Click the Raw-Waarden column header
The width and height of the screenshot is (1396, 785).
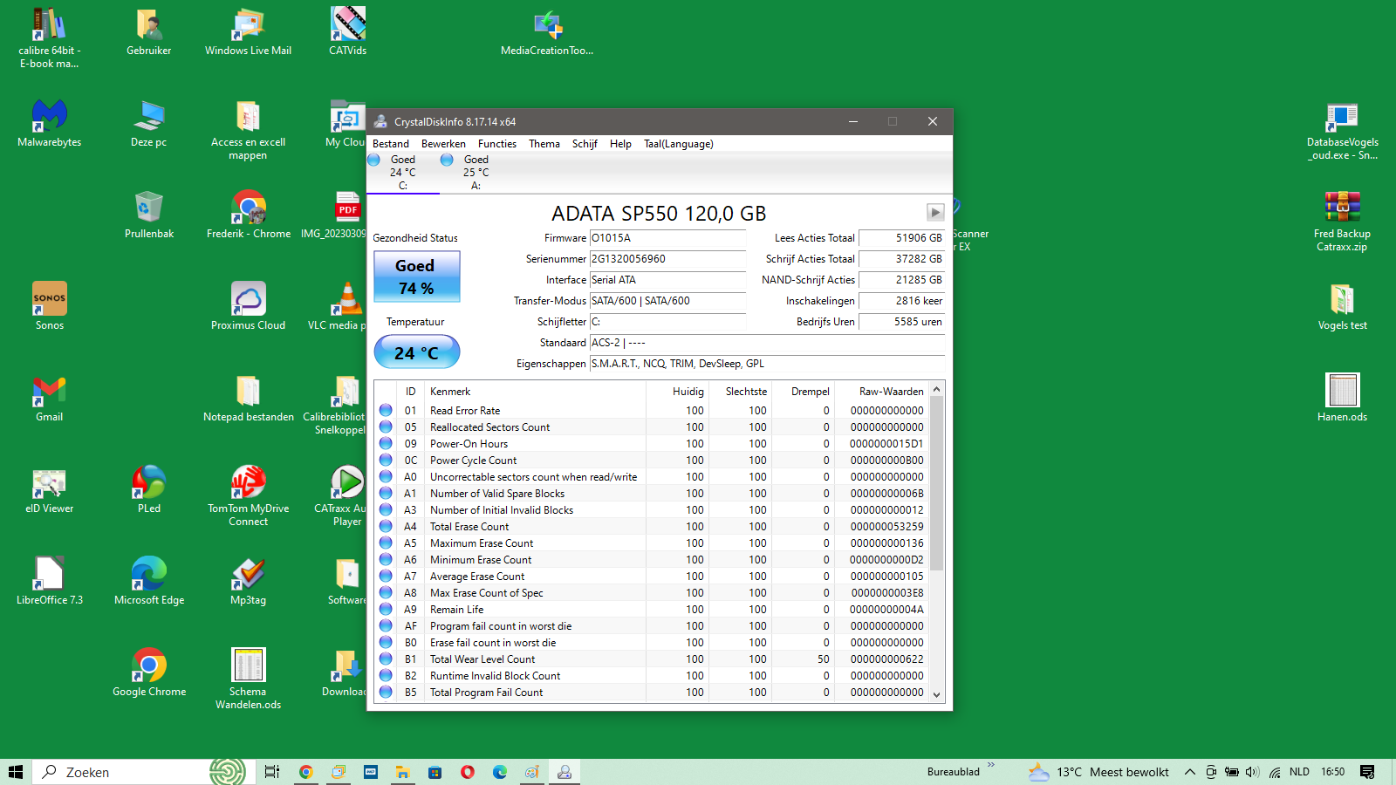881,392
